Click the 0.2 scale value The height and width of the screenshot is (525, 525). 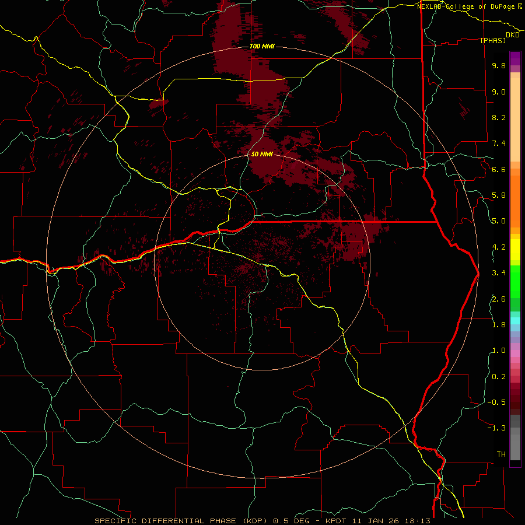[x=499, y=376]
